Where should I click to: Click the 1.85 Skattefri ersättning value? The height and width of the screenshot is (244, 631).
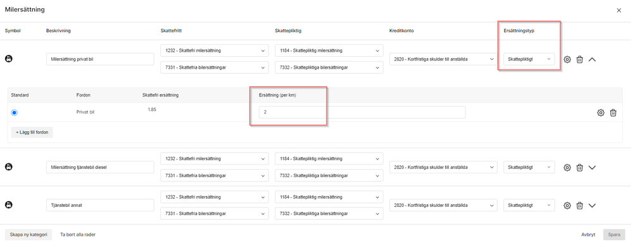(152, 109)
